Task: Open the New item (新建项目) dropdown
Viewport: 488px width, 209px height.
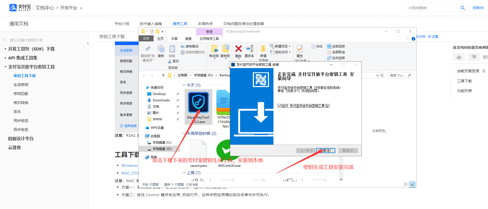Action: [280, 46]
